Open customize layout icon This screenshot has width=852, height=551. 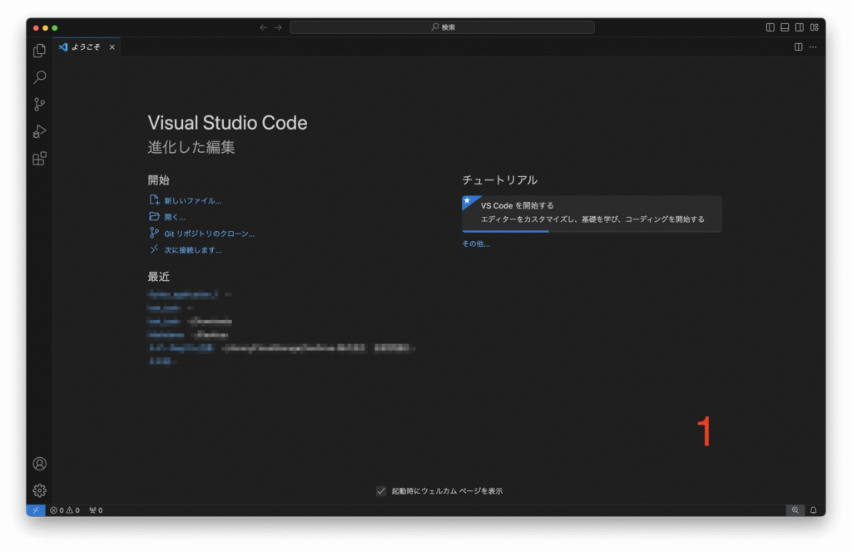pyautogui.click(x=814, y=27)
